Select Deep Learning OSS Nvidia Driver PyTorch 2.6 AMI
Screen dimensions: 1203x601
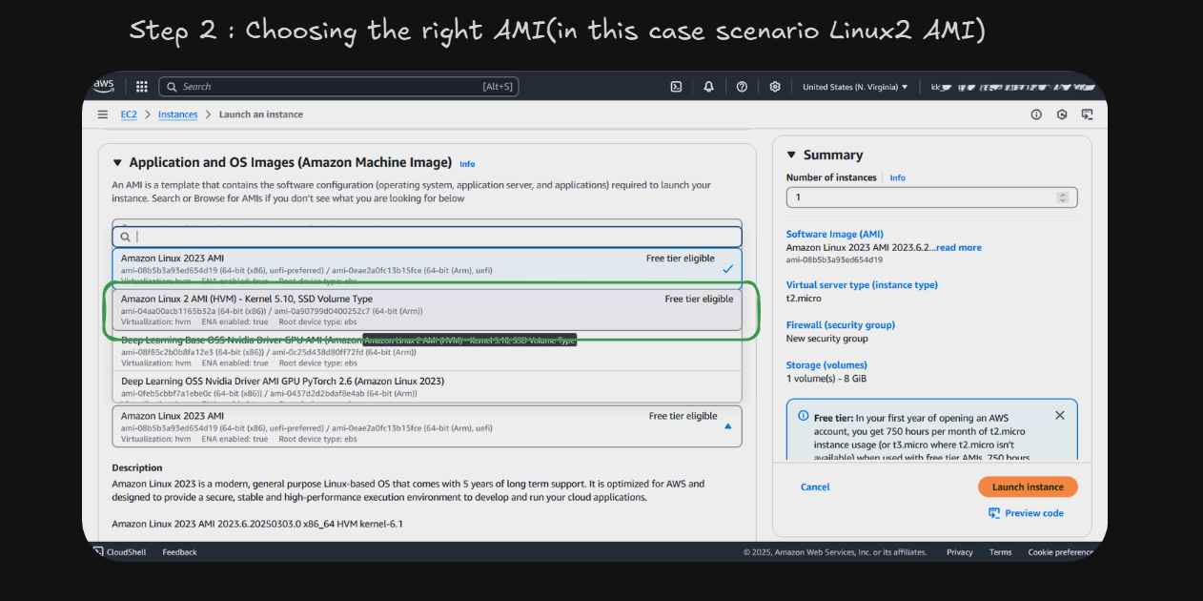pyautogui.click(x=427, y=386)
